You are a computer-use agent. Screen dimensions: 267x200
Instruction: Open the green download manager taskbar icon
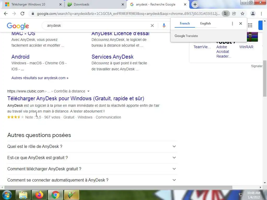(72, 195)
